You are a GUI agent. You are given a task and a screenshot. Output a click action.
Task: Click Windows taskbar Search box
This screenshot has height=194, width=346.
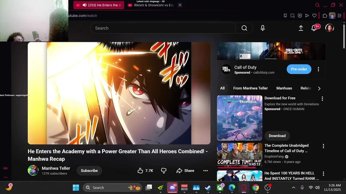coord(112,188)
